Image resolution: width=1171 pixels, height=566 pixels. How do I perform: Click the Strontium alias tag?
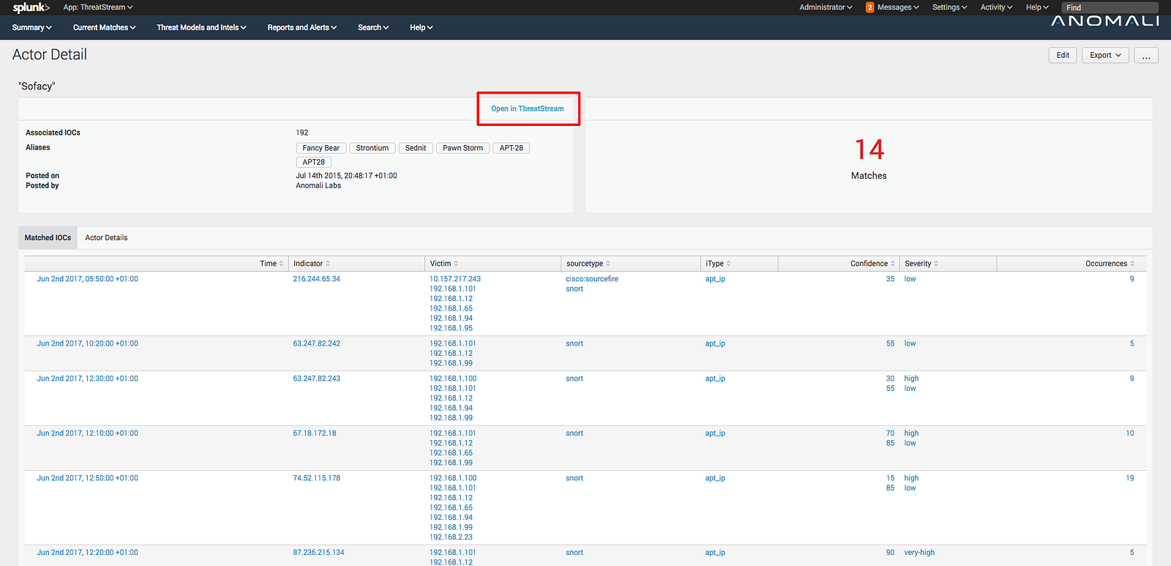click(373, 148)
